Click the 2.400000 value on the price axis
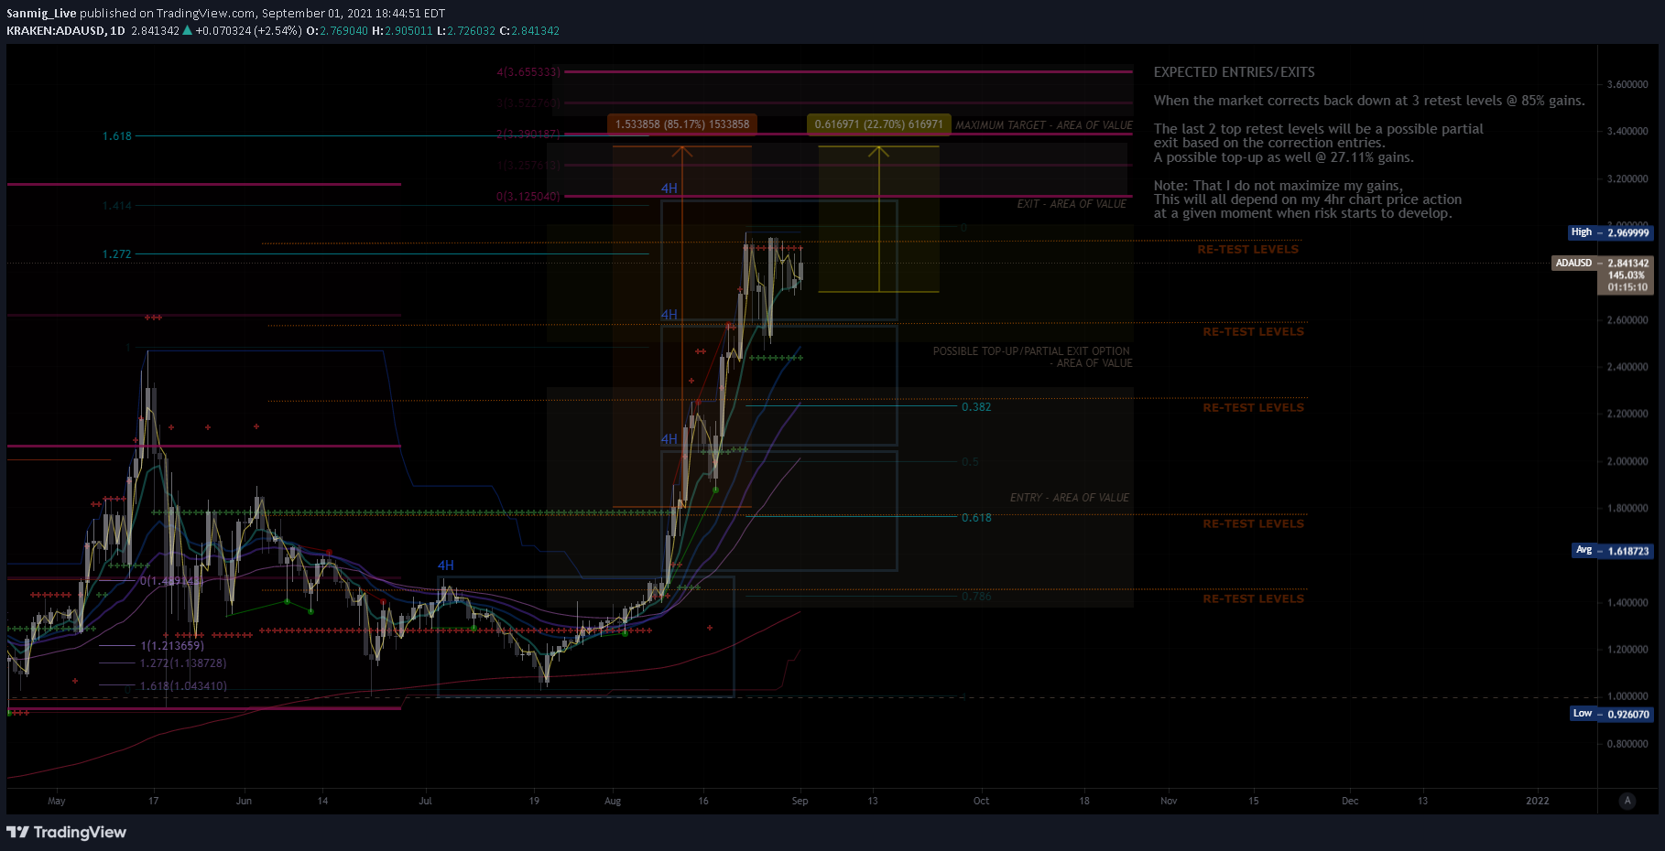This screenshot has width=1665, height=851. coord(1627,367)
